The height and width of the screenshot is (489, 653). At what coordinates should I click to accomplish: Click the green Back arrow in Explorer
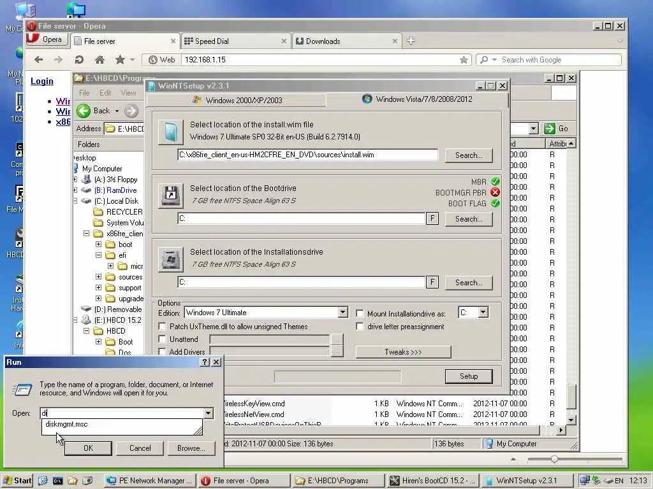point(84,111)
